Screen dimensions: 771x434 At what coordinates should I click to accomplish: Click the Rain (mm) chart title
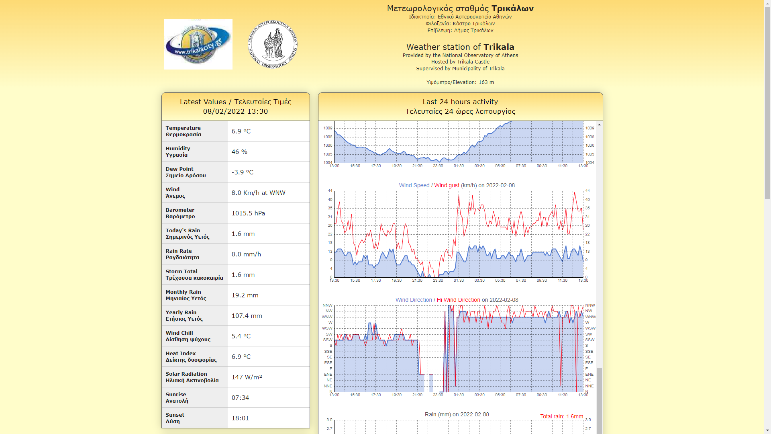click(x=457, y=414)
